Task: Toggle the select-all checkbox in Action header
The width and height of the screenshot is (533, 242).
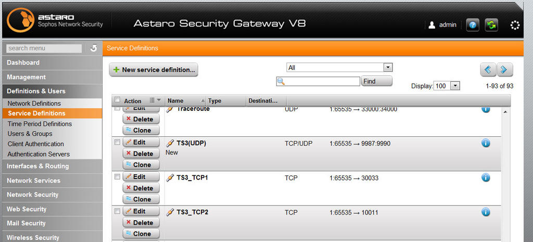Action: (x=117, y=100)
